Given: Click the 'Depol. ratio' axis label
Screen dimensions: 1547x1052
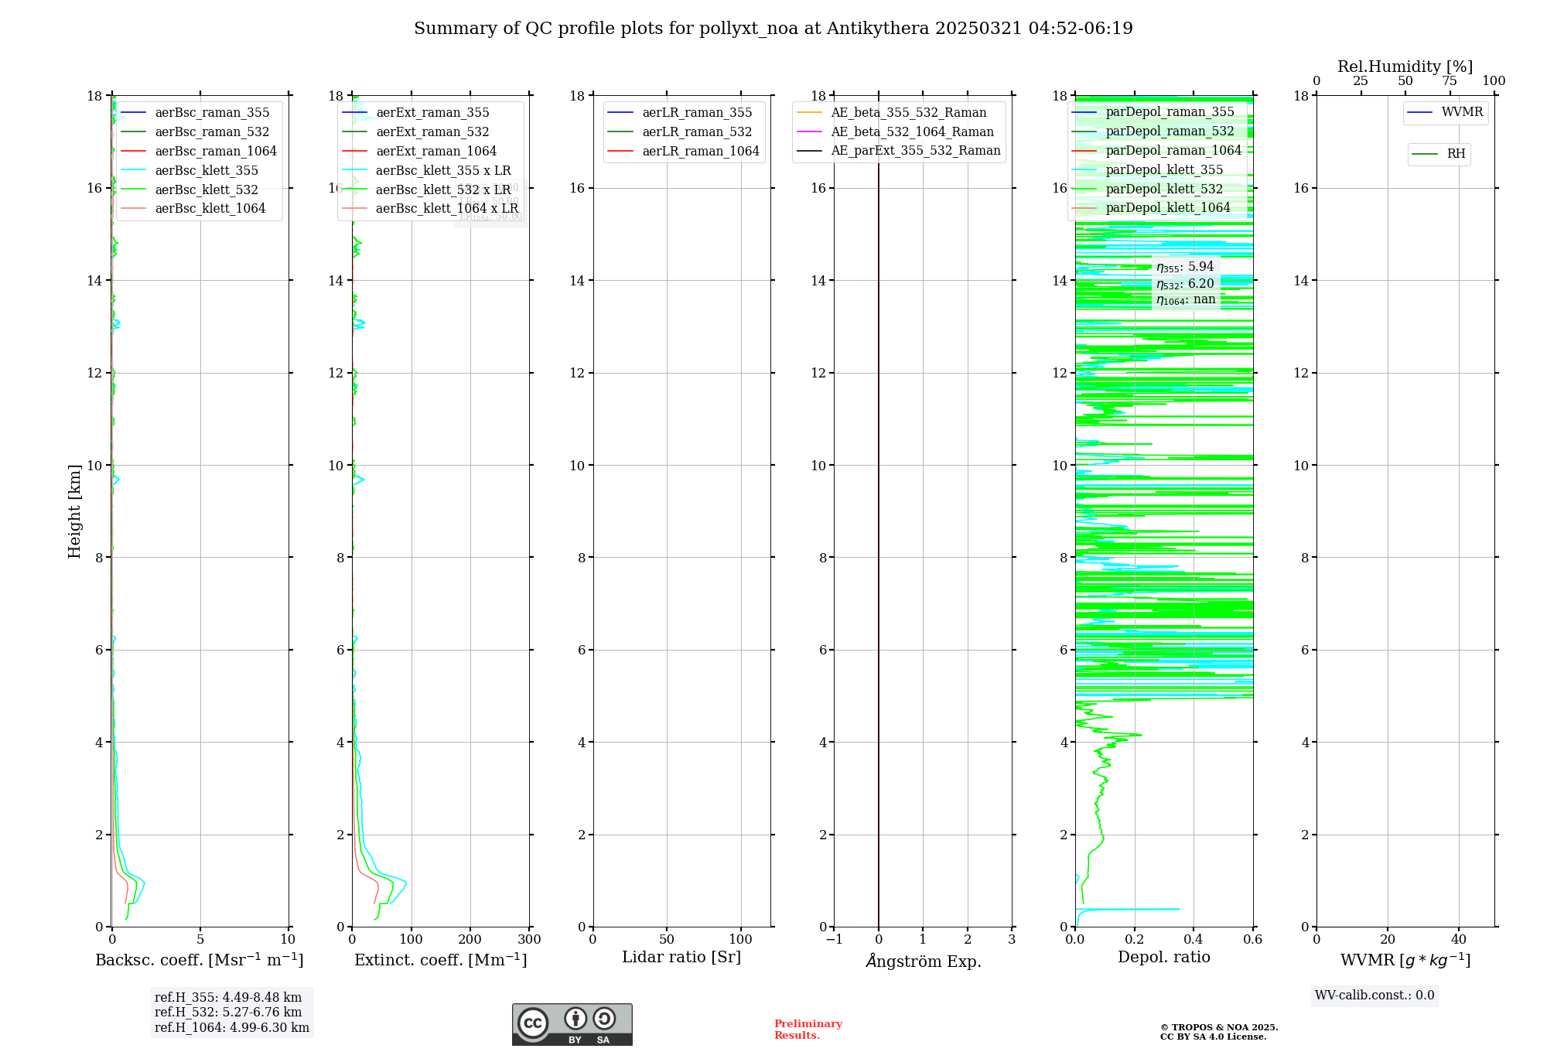Looking at the screenshot, I should [x=1164, y=958].
